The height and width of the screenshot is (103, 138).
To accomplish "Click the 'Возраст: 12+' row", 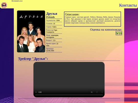I will pos(54,40).
